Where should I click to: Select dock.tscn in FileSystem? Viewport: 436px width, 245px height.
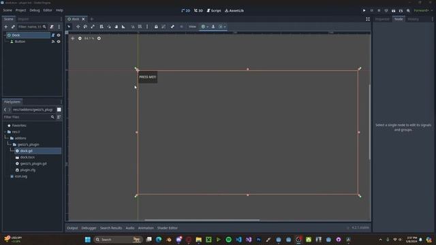27,157
